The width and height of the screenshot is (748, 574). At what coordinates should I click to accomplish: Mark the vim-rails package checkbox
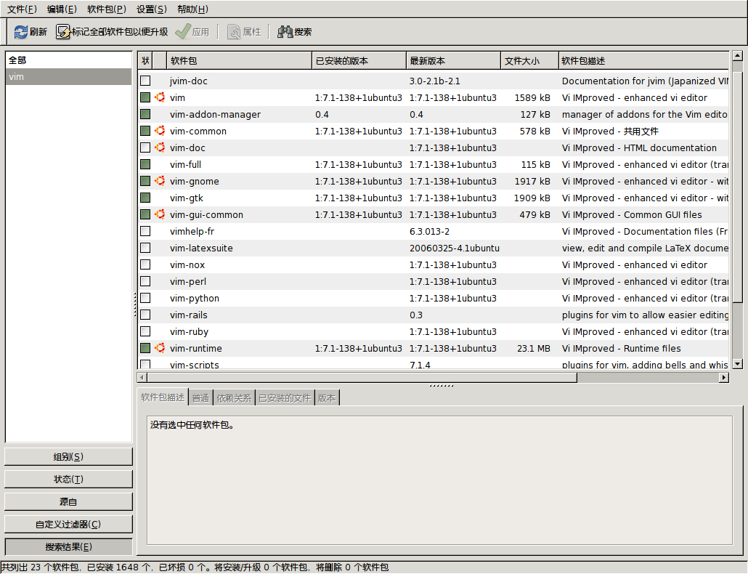pyautogui.click(x=145, y=315)
